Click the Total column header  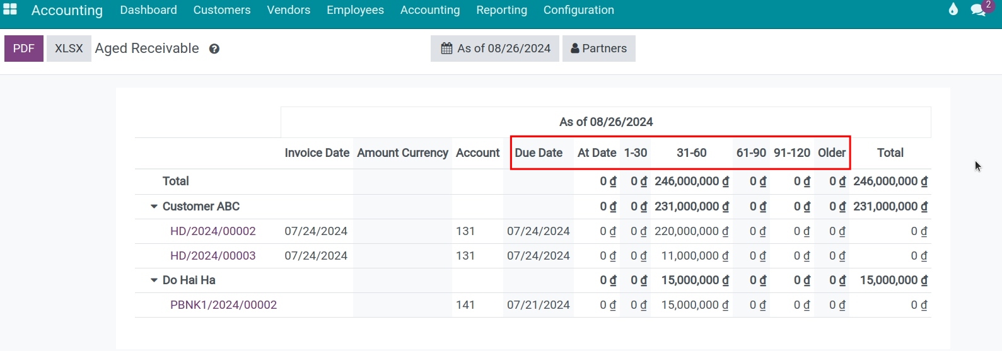tap(890, 153)
